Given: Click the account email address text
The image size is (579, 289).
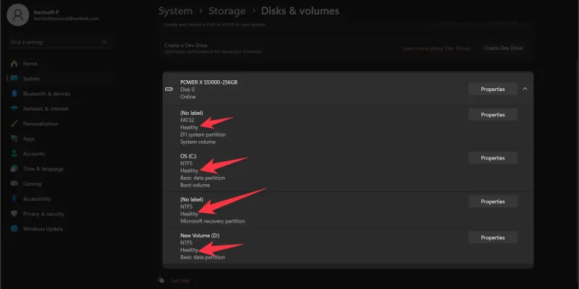Looking at the screenshot, I should tap(66, 19).
